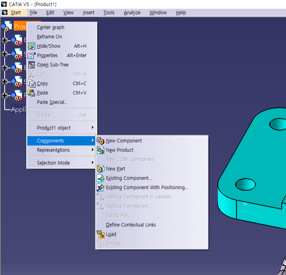Click the Properties icon
286x275 pixels.
coord(32,55)
